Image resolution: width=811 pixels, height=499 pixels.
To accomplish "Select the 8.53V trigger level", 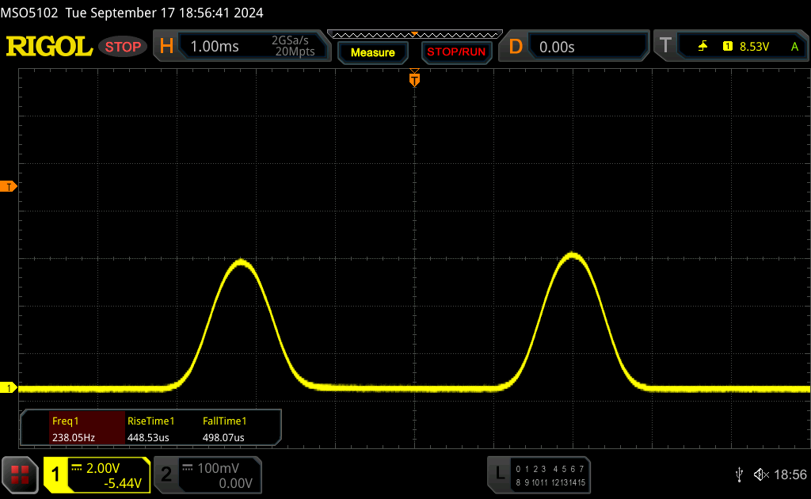I will click(x=754, y=47).
